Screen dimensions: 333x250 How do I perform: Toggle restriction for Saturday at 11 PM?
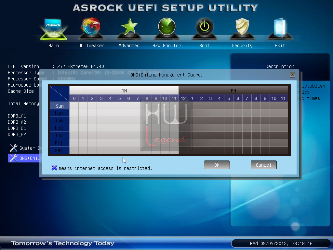283,150
